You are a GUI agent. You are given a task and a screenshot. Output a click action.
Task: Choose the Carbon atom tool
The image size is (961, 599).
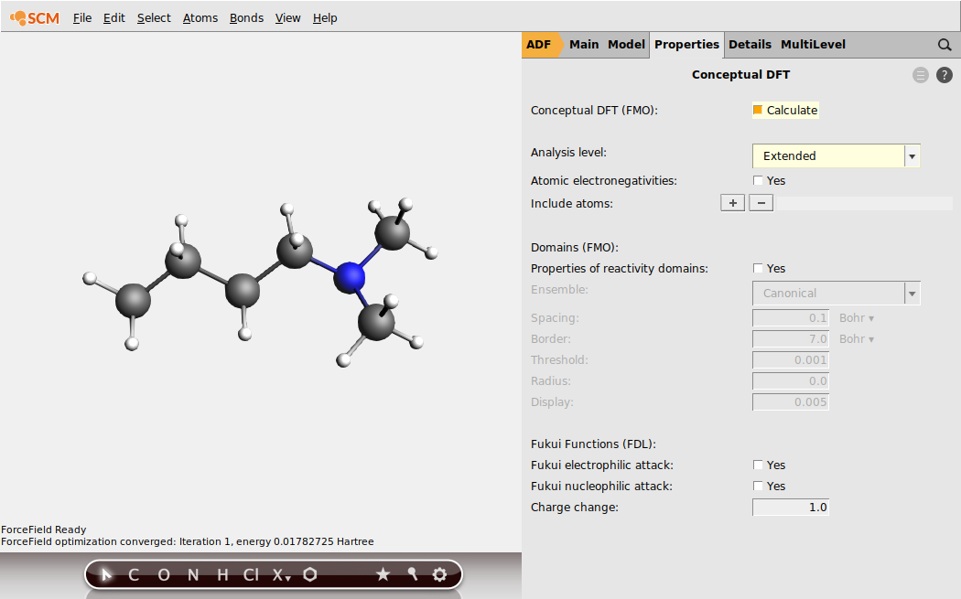(134, 574)
